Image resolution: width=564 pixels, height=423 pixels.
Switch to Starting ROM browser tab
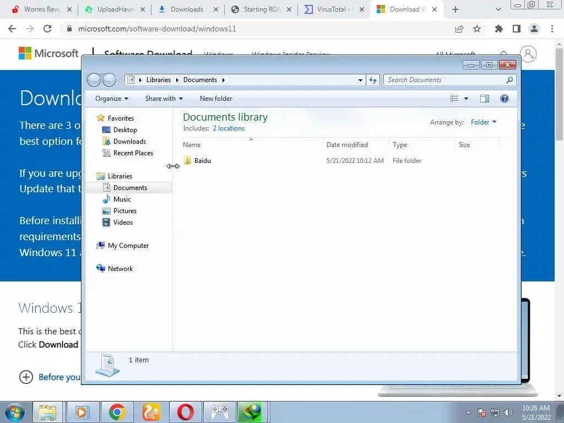click(x=262, y=9)
